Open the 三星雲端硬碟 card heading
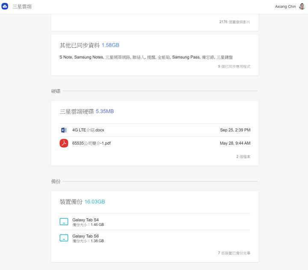The width and height of the screenshot is (308, 270). (x=77, y=111)
